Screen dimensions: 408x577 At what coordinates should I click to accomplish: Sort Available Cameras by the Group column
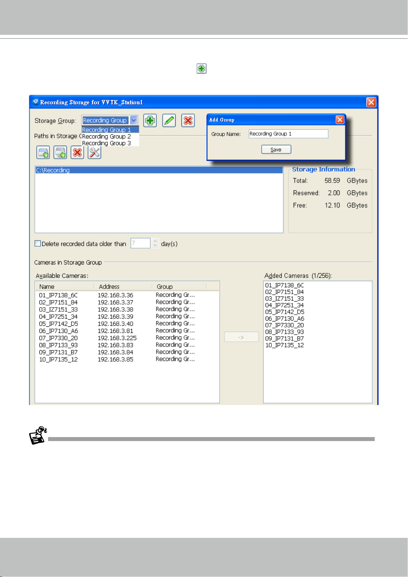point(179,287)
